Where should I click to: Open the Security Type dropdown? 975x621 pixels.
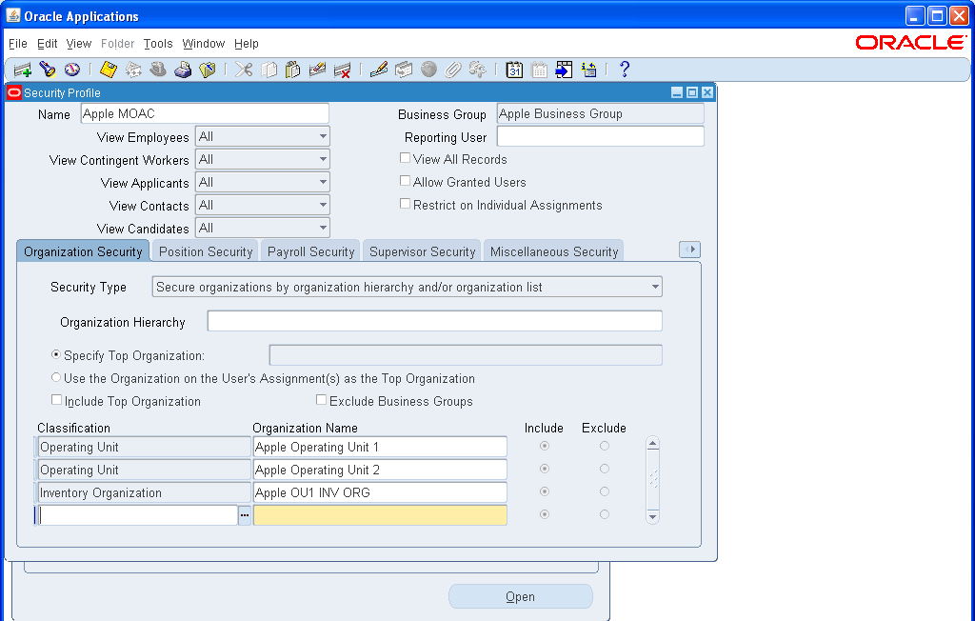click(x=408, y=287)
